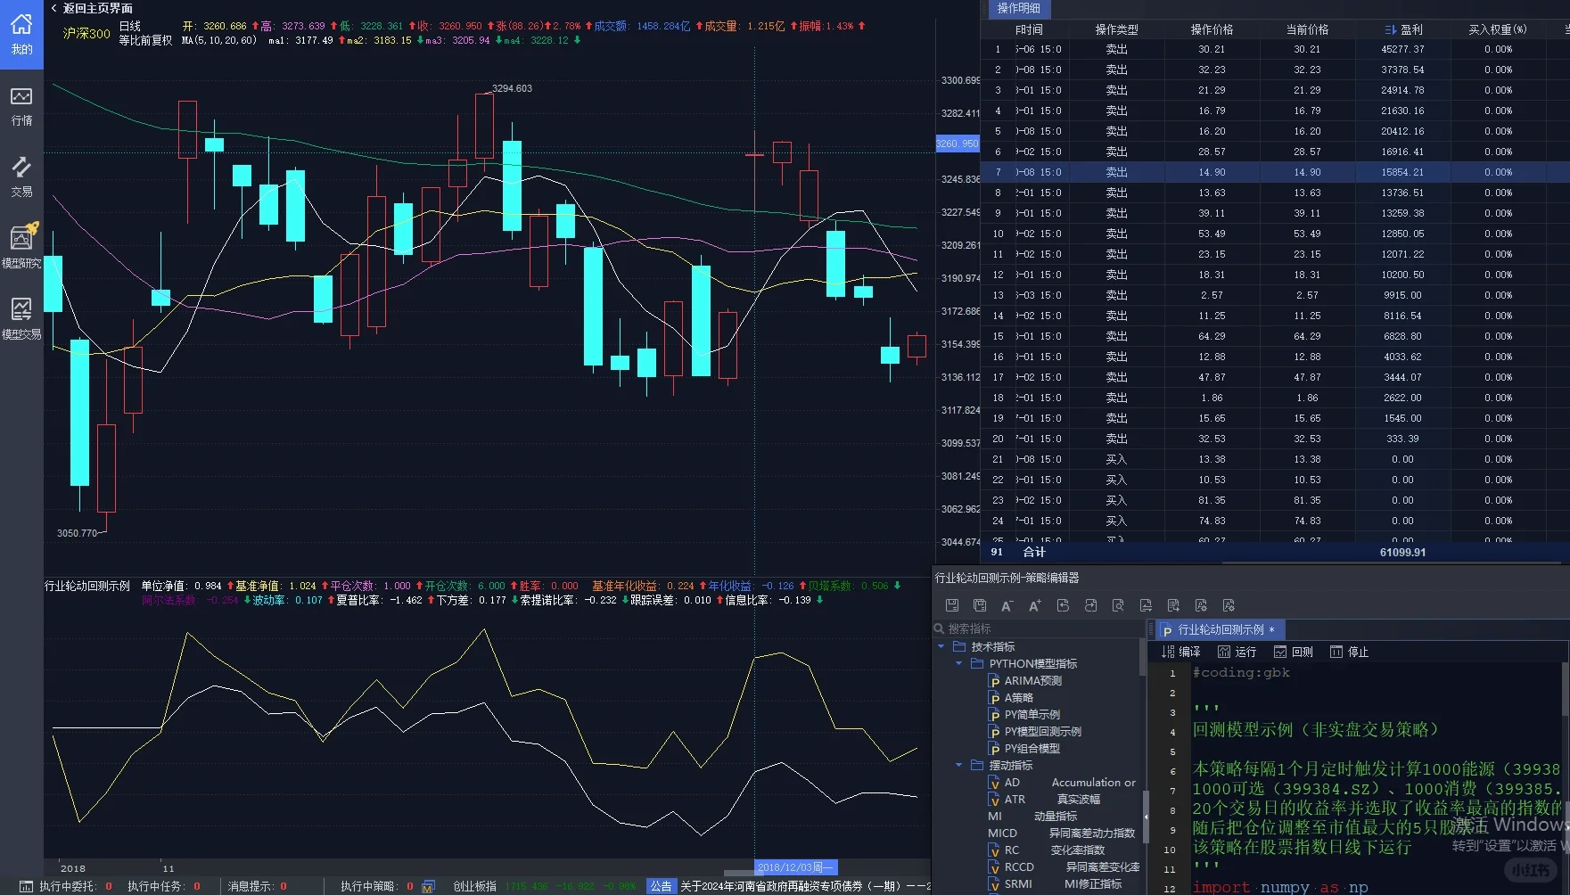This screenshot has height=895, width=1570.
Task: Open the 交易 trading sidebar icon
Action: tap(21, 177)
